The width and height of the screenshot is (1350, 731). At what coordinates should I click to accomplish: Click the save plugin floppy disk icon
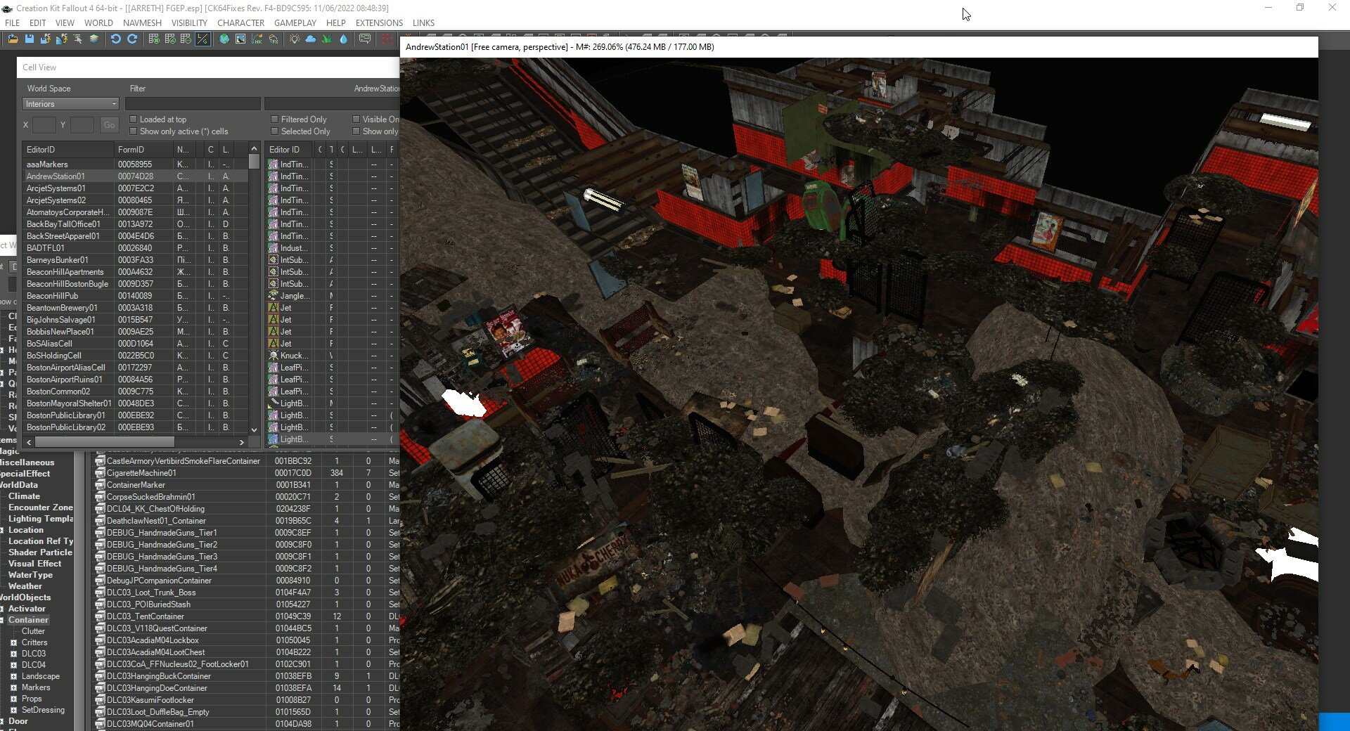29,39
